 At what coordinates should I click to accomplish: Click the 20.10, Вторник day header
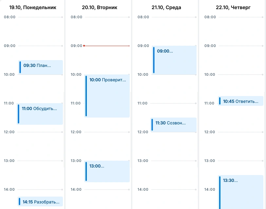pyautogui.click(x=100, y=8)
